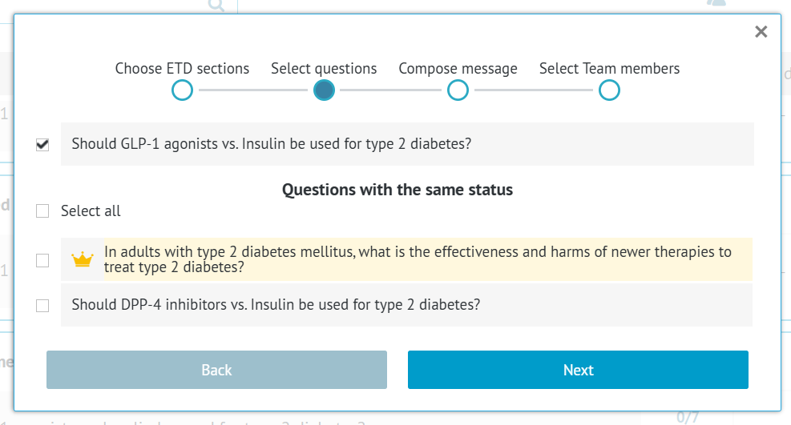Enable the DPP-4 inhibitors question checkbox
The height and width of the screenshot is (425, 791).
[x=42, y=305]
